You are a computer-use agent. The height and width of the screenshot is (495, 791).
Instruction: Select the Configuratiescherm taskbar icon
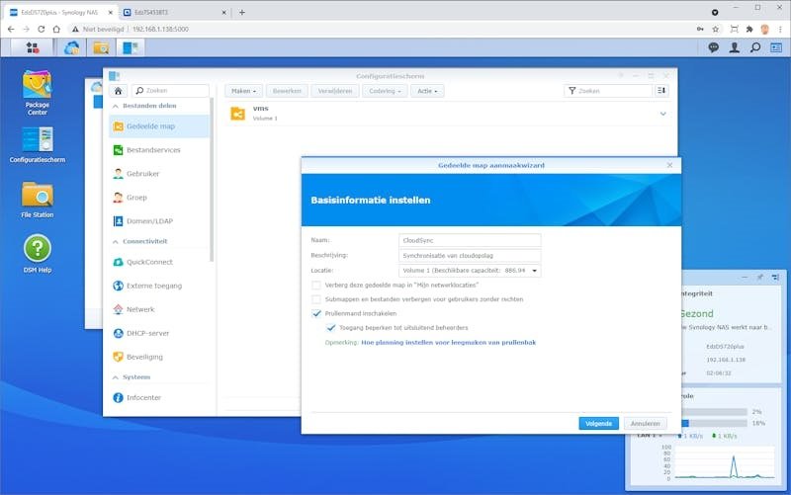click(x=131, y=47)
